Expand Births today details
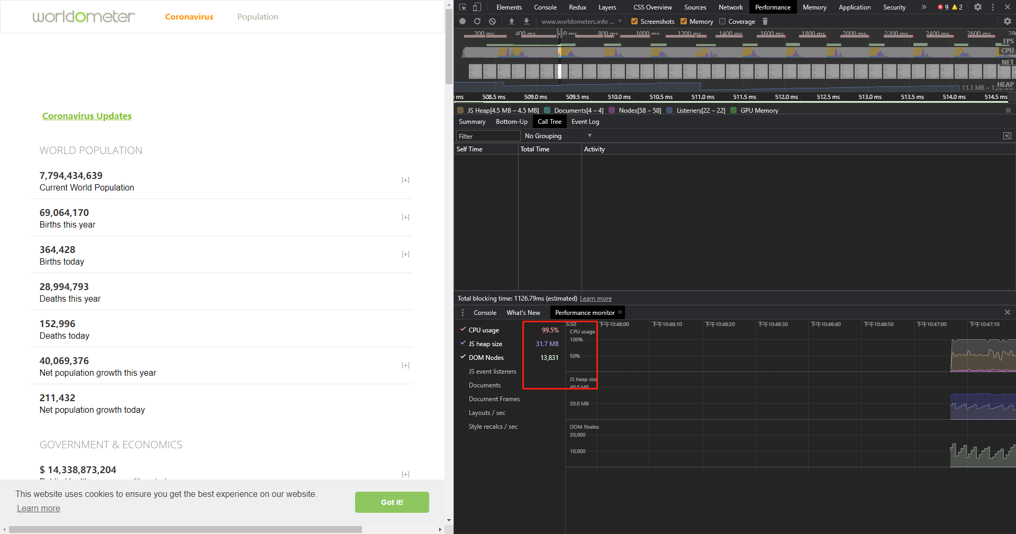1016x534 pixels. (405, 255)
